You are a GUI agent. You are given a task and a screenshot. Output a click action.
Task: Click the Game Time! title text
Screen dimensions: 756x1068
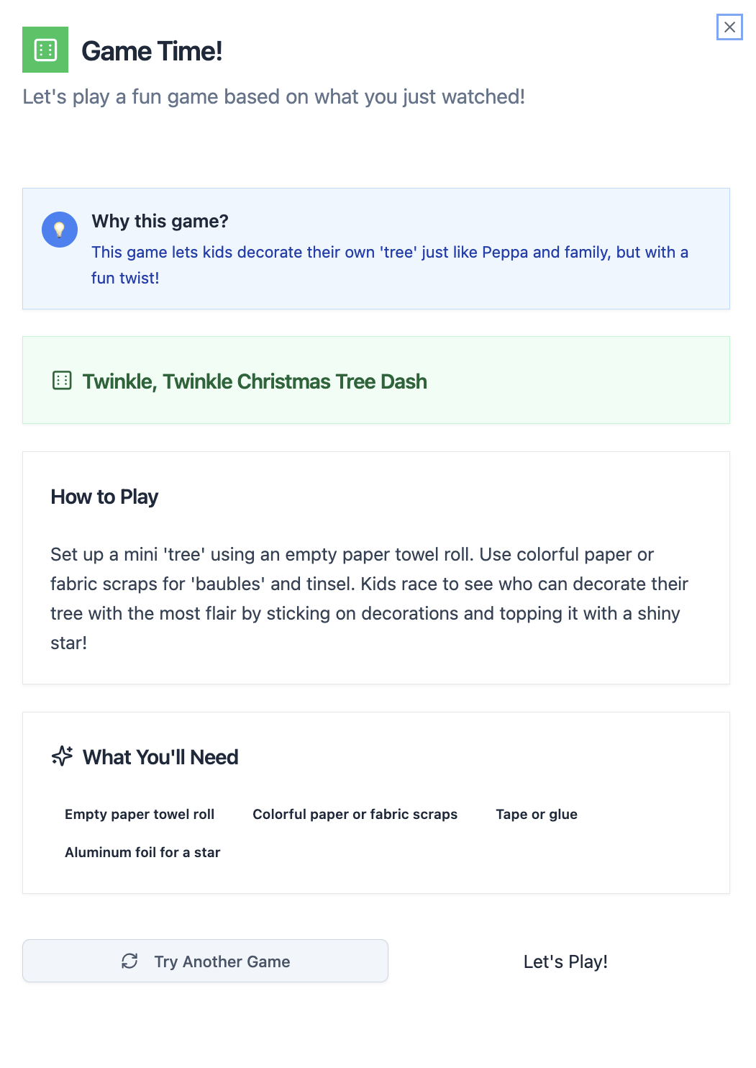click(x=152, y=51)
